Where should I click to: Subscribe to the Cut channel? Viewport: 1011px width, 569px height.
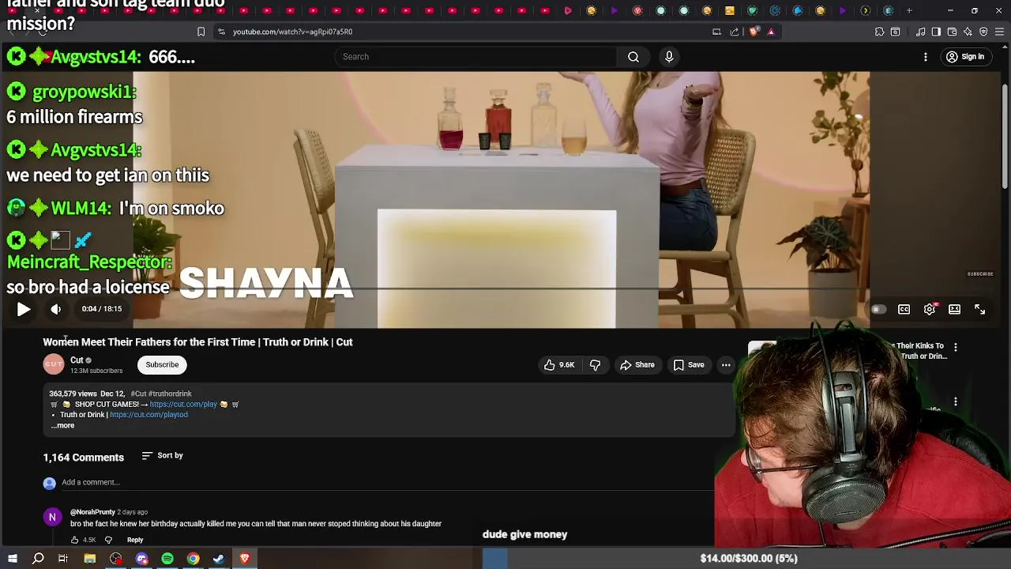coord(162,365)
